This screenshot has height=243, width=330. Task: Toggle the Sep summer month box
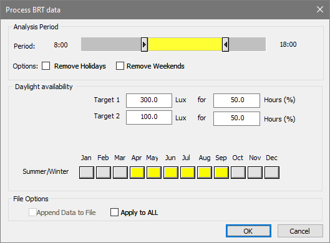coord(221,173)
